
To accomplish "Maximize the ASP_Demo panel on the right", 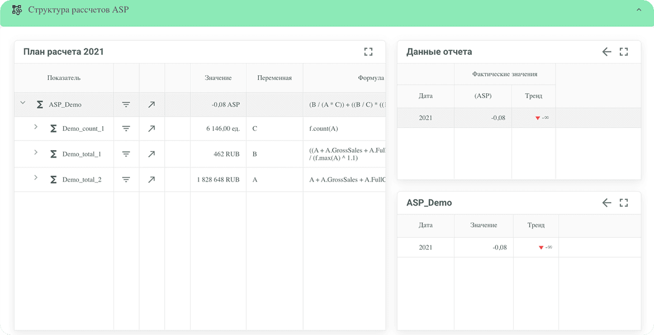I will [x=624, y=203].
